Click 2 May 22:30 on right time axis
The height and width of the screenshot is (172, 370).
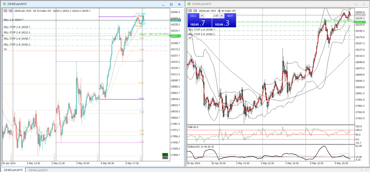click(268, 163)
